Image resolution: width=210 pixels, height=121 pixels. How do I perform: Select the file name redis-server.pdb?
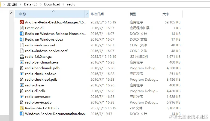tap(38, 102)
